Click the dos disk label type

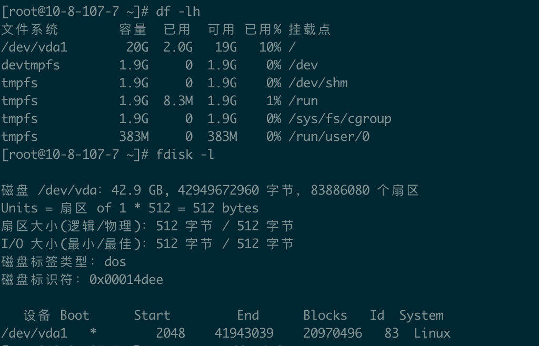(x=115, y=261)
